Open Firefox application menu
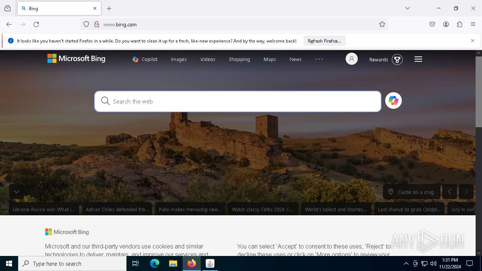 click(473, 24)
